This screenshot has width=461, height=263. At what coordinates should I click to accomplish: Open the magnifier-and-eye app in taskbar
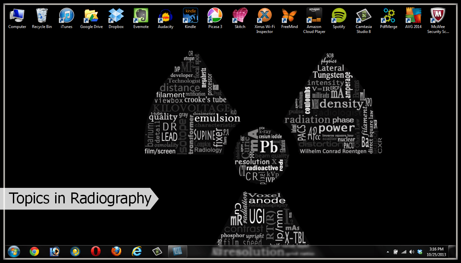(54, 251)
